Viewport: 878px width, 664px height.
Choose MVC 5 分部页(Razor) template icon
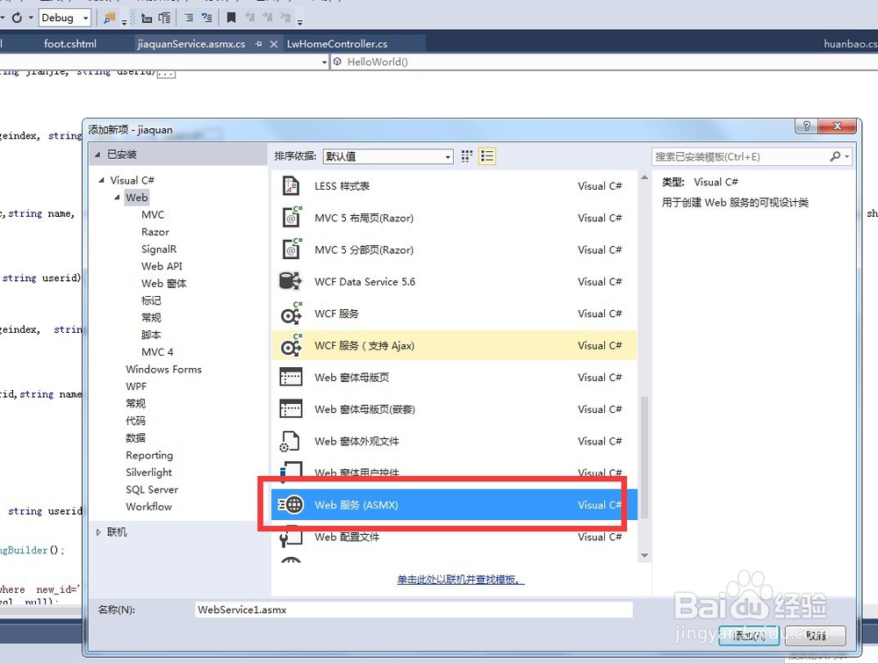pos(291,249)
